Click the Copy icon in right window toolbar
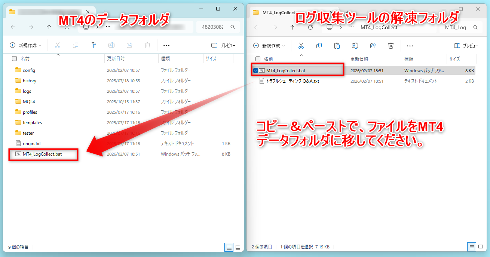490x257 pixels. (x=319, y=46)
